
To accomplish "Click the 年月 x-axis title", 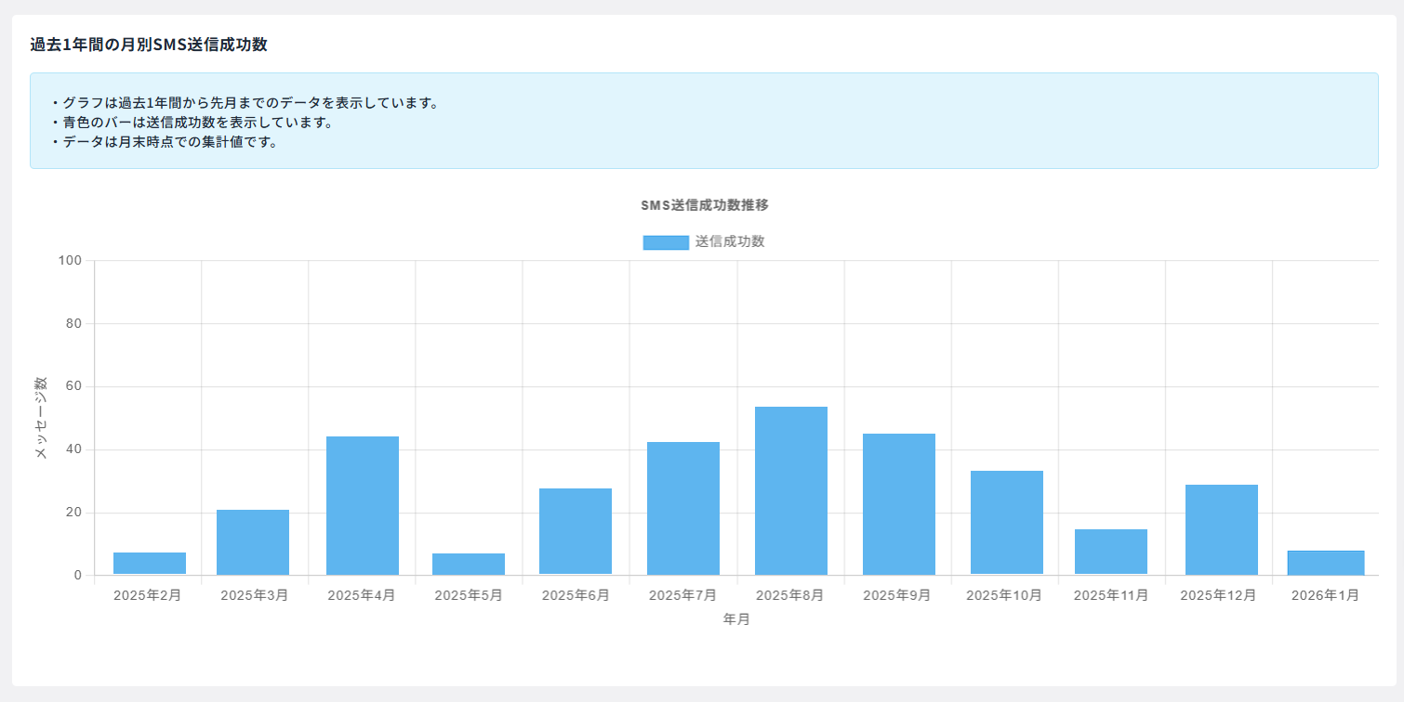I will click(736, 619).
